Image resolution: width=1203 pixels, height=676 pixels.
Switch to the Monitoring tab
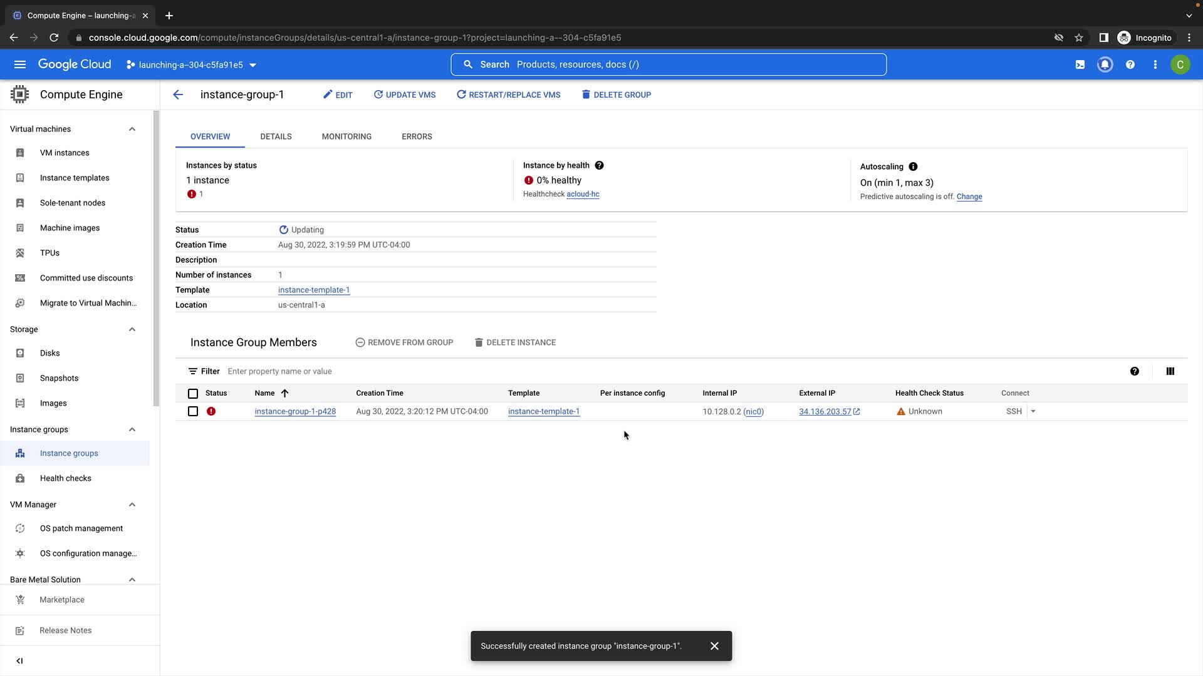pos(346,136)
